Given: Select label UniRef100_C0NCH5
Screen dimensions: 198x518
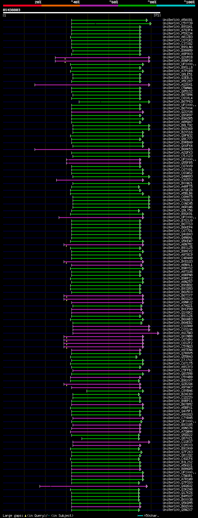Looking at the screenshot, I should click(x=178, y=204).
